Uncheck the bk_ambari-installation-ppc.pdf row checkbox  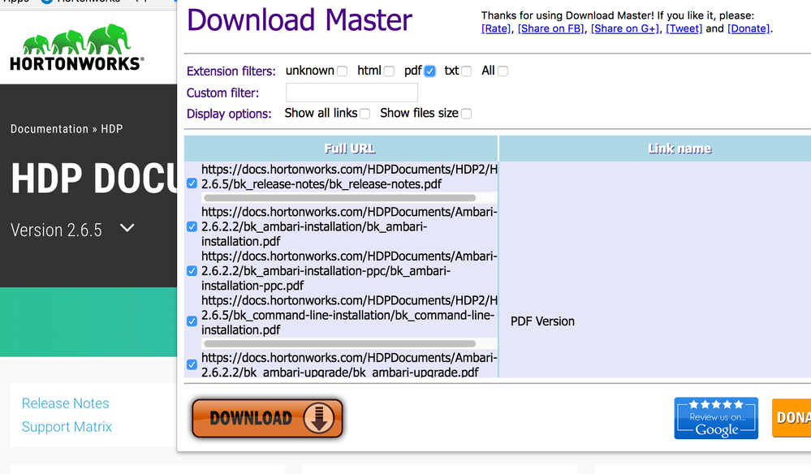(192, 271)
